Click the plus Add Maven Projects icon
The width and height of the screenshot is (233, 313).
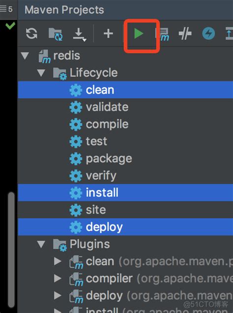[x=108, y=33]
